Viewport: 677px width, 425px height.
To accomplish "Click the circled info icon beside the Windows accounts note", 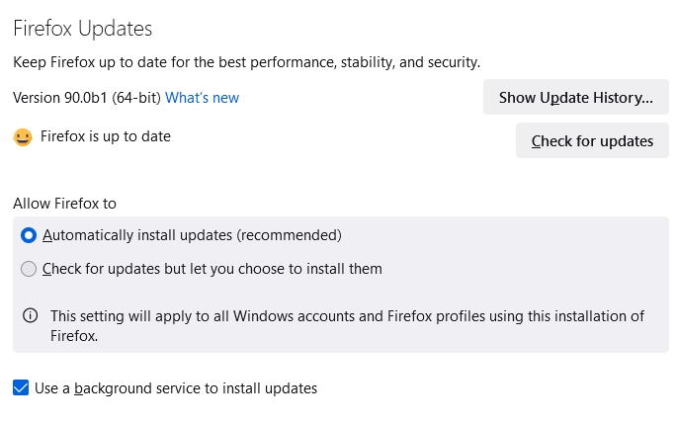I will tap(31, 315).
